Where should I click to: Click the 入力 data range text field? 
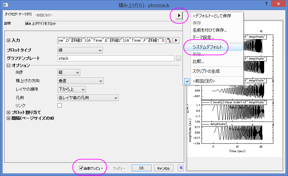tap(111, 40)
